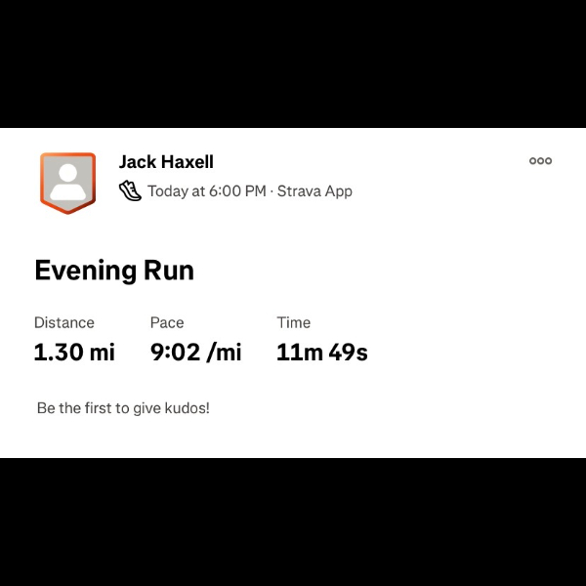The image size is (586, 586).
Task: Click the 1.30 mi distance value
Action: [x=74, y=352]
